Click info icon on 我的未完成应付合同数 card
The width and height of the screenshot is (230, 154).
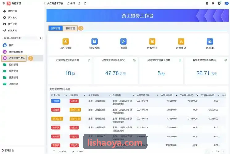click(x=89, y=60)
